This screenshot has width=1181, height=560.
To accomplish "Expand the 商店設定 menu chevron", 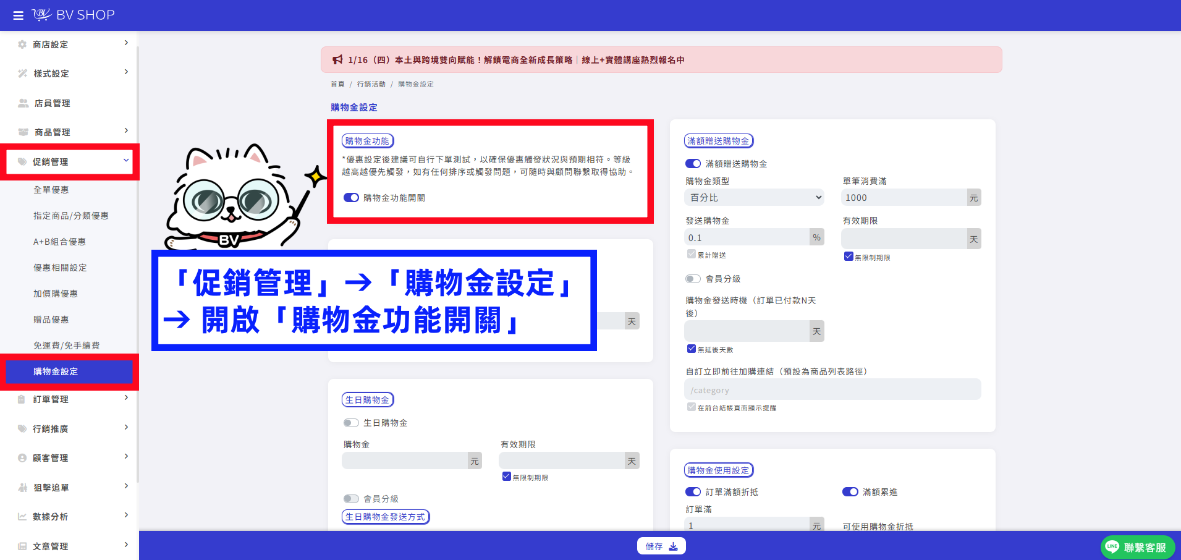I will (126, 43).
